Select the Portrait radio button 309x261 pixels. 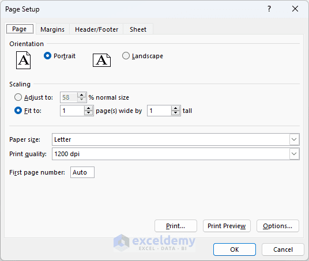[x=47, y=56]
